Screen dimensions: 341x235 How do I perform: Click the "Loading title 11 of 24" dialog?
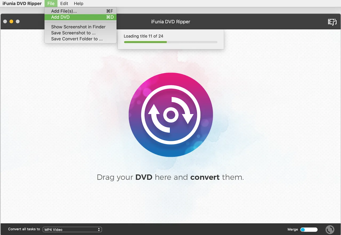[170, 36]
